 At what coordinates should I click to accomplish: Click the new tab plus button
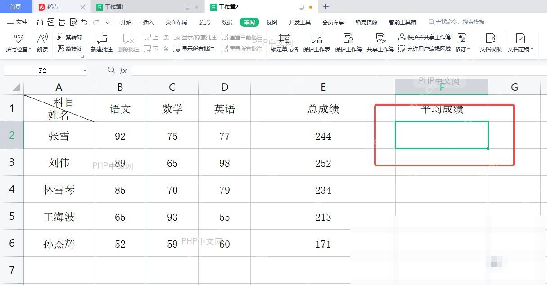click(x=326, y=7)
